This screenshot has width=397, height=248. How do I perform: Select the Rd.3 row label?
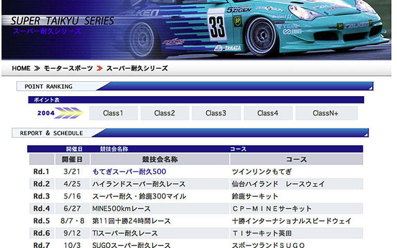[x=42, y=196]
